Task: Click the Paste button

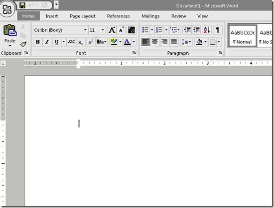Action: click(x=10, y=35)
